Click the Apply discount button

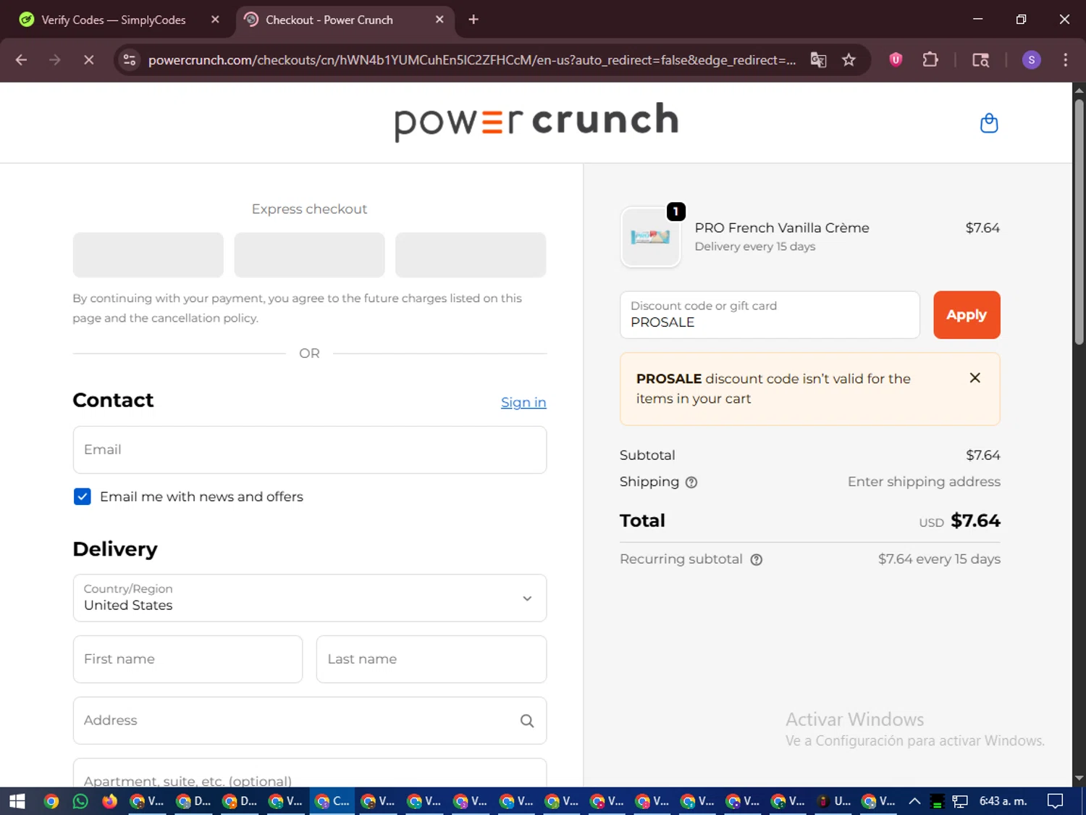tap(967, 315)
